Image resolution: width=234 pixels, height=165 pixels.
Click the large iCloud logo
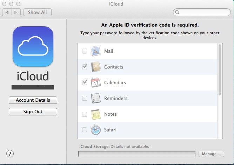click(33, 46)
